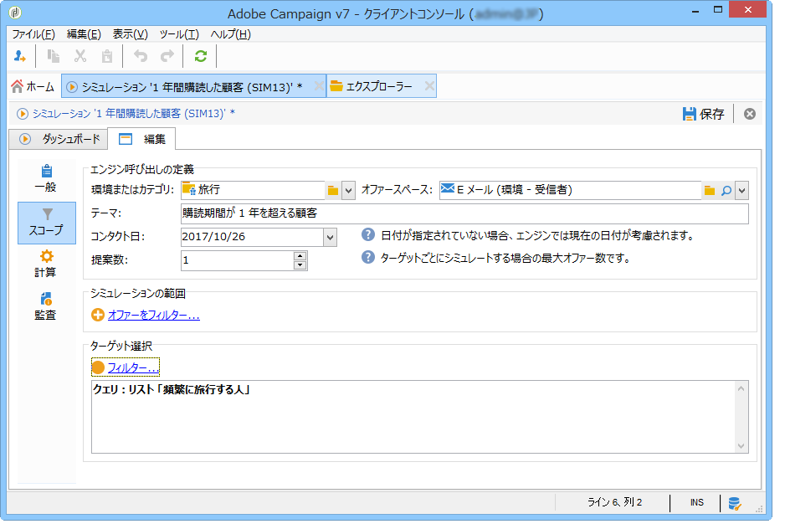785x529 pixels.
Task: Click the paste clipboard toolbar icon
Action: tap(107, 56)
